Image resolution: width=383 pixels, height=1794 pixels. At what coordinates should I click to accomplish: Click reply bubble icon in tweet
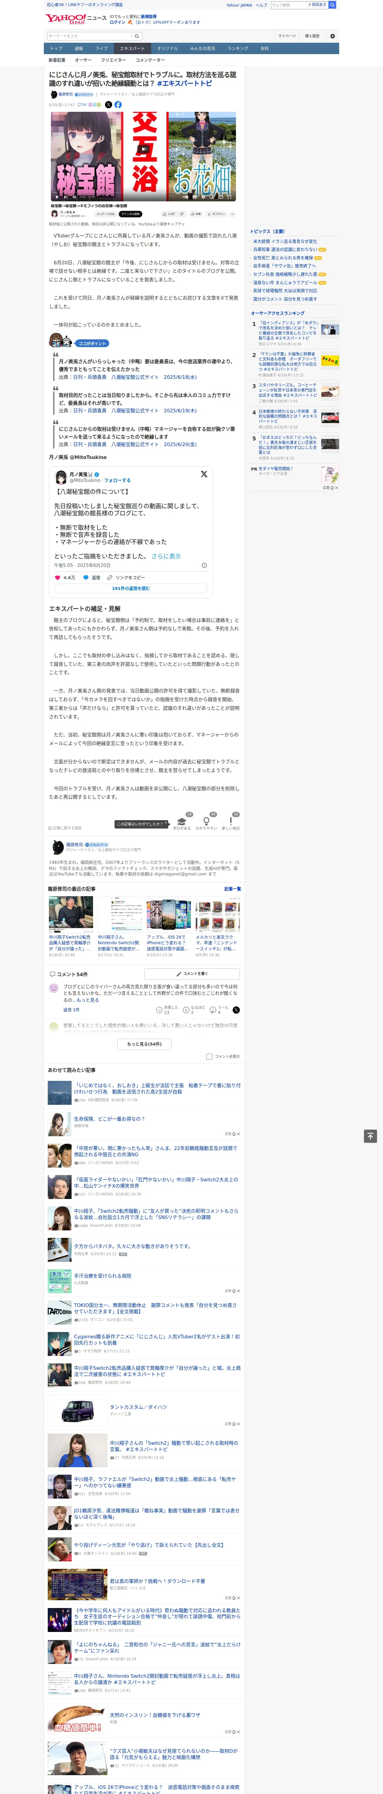86,577
